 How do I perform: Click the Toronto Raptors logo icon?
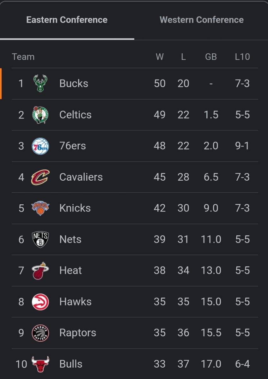[x=40, y=333]
